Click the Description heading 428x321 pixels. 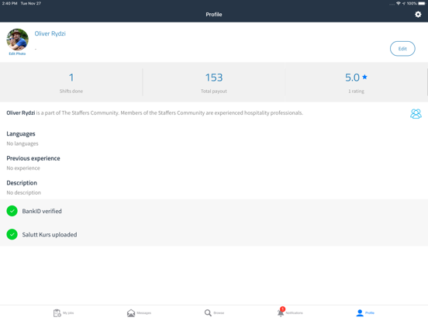[x=22, y=183]
